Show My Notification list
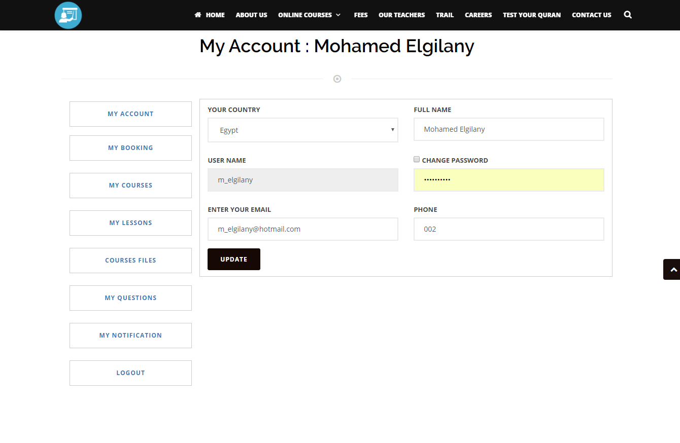 point(130,336)
